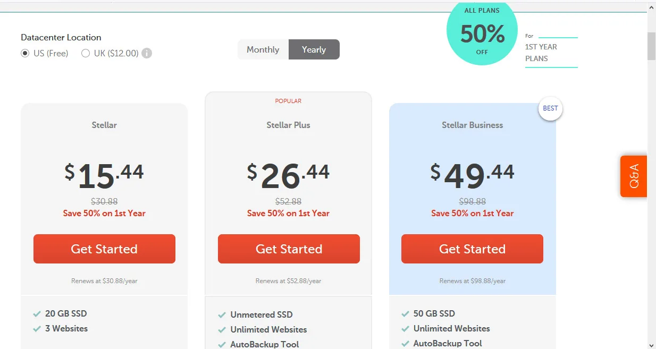Click checkmark beside Unmetered SSD
The image size is (656, 349).
tap(222, 314)
